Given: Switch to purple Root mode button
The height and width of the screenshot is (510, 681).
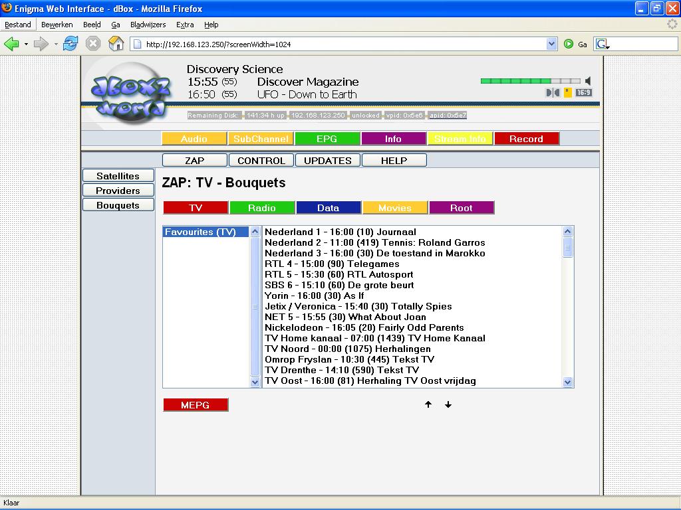Looking at the screenshot, I should pyautogui.click(x=462, y=208).
